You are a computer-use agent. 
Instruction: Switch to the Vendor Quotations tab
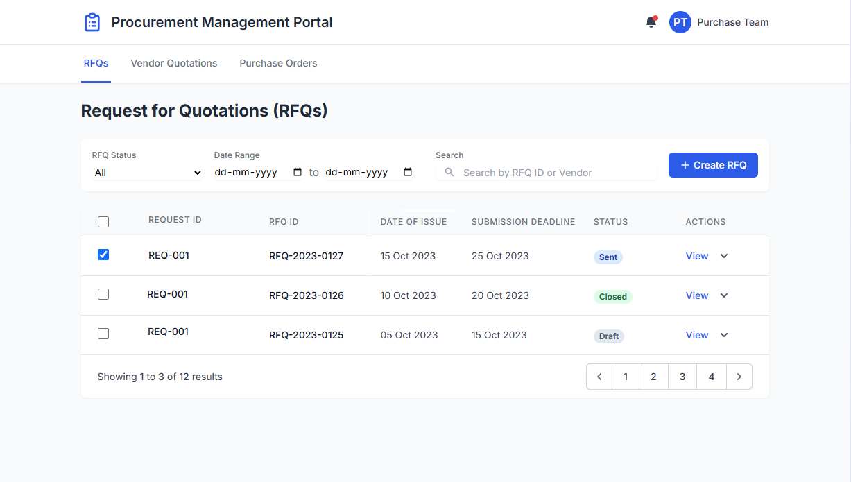174,63
